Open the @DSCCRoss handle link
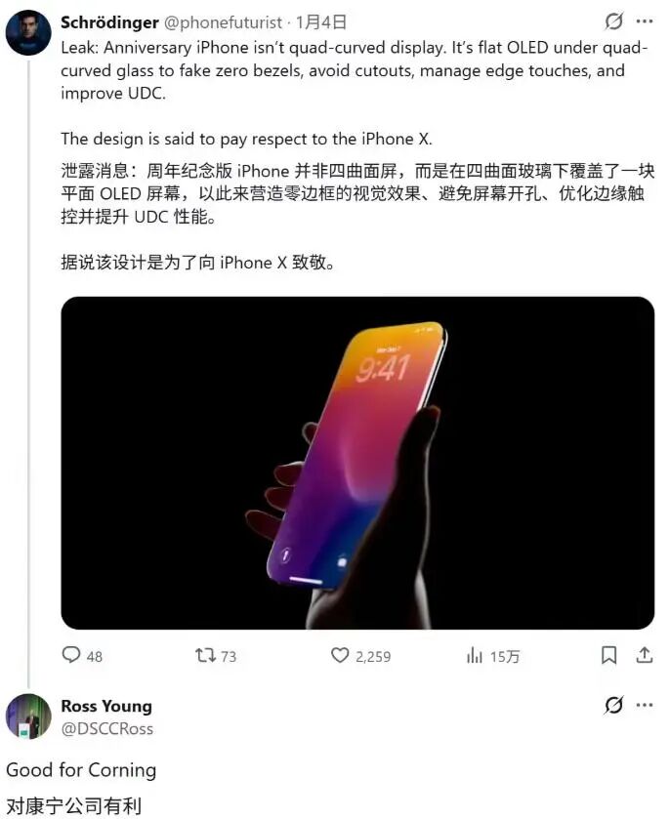670x819 pixels. 107,728
